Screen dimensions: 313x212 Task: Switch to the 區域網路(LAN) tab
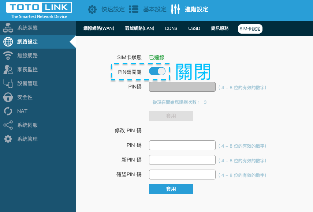pyautogui.click(x=140, y=29)
